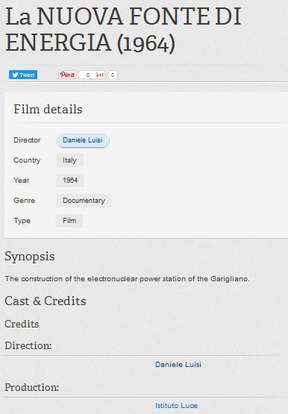Click the Director field label
The image size is (288, 414).
[x=27, y=140]
